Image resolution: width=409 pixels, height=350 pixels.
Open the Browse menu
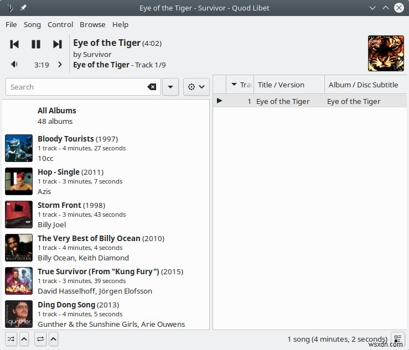tap(92, 24)
